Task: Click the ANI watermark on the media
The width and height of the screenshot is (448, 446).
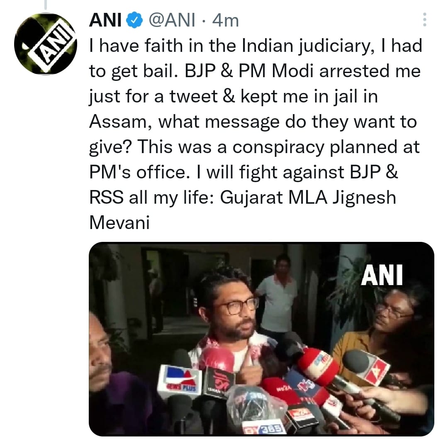Action: pyautogui.click(x=382, y=275)
